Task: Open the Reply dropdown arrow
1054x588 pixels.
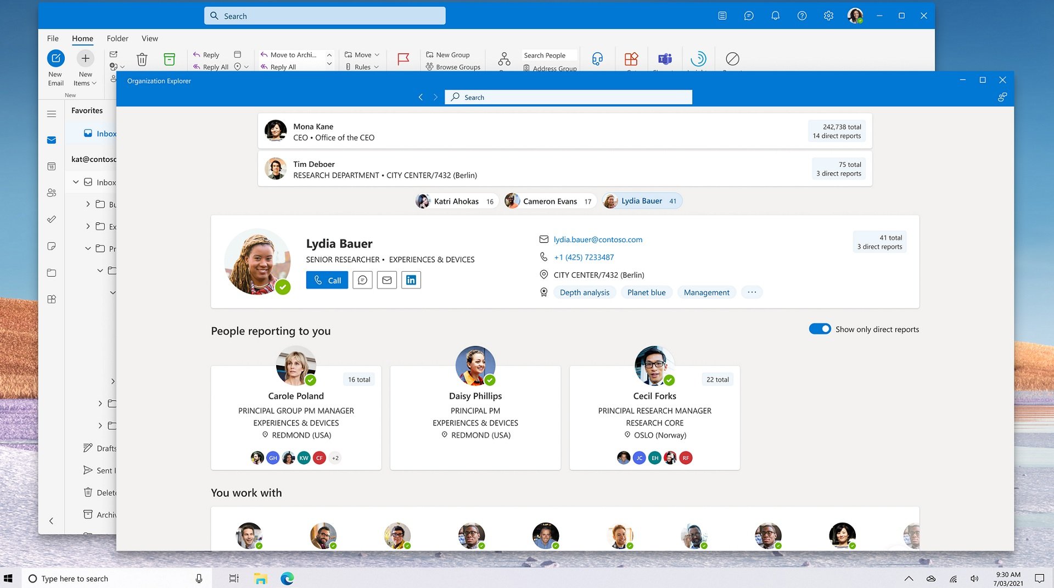Action: point(245,66)
